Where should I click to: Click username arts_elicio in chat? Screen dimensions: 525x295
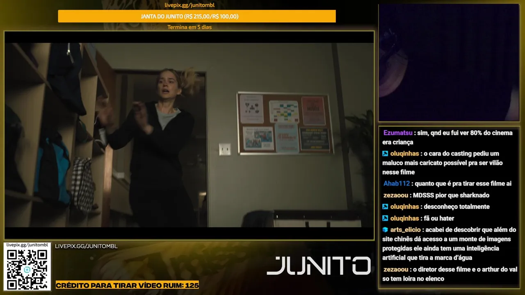click(406, 230)
